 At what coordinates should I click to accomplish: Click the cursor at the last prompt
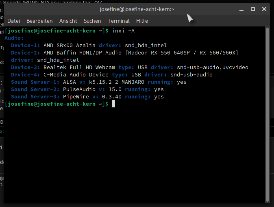pyautogui.click(x=114, y=104)
